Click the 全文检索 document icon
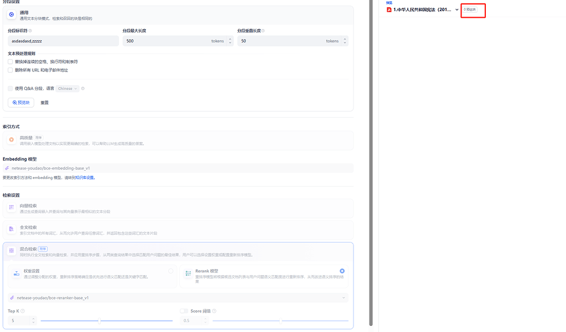 pos(12,229)
